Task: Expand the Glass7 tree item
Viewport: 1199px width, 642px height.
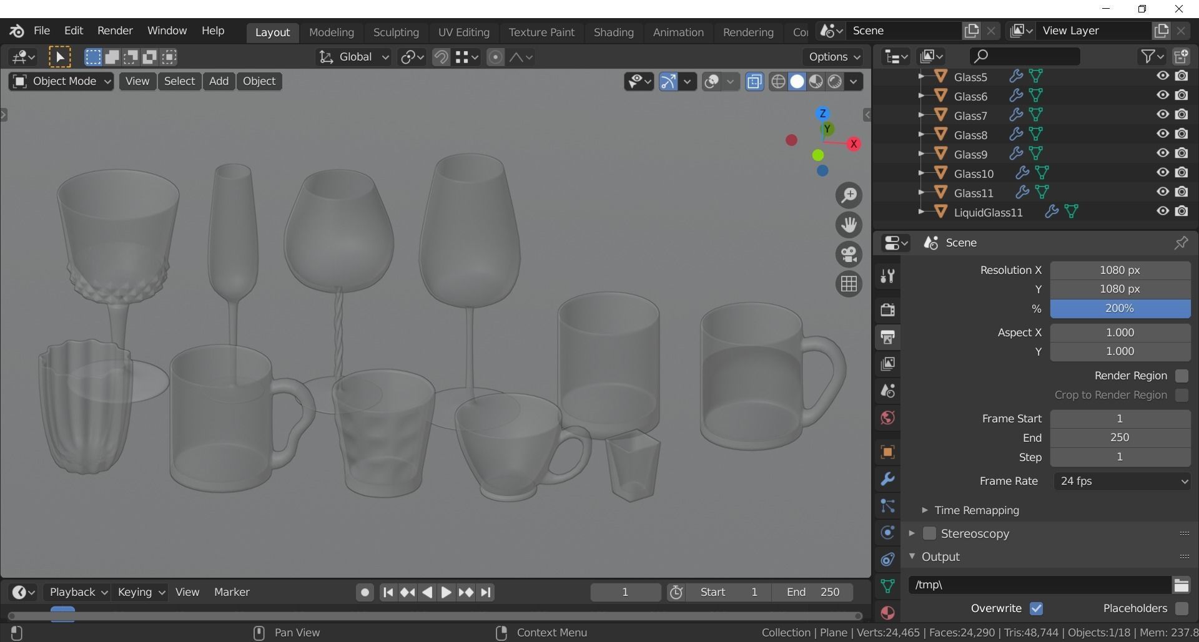Action: [921, 115]
